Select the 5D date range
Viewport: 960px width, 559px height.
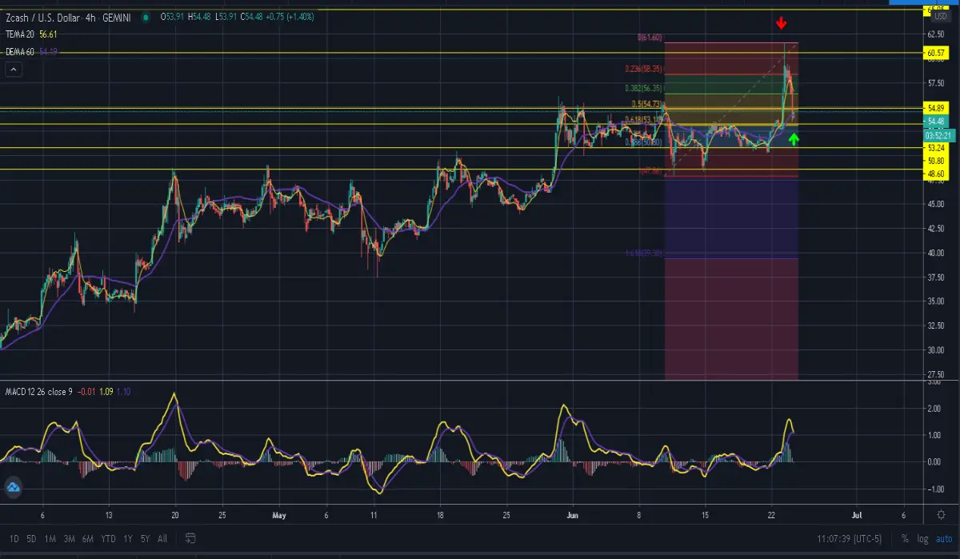coord(31,538)
